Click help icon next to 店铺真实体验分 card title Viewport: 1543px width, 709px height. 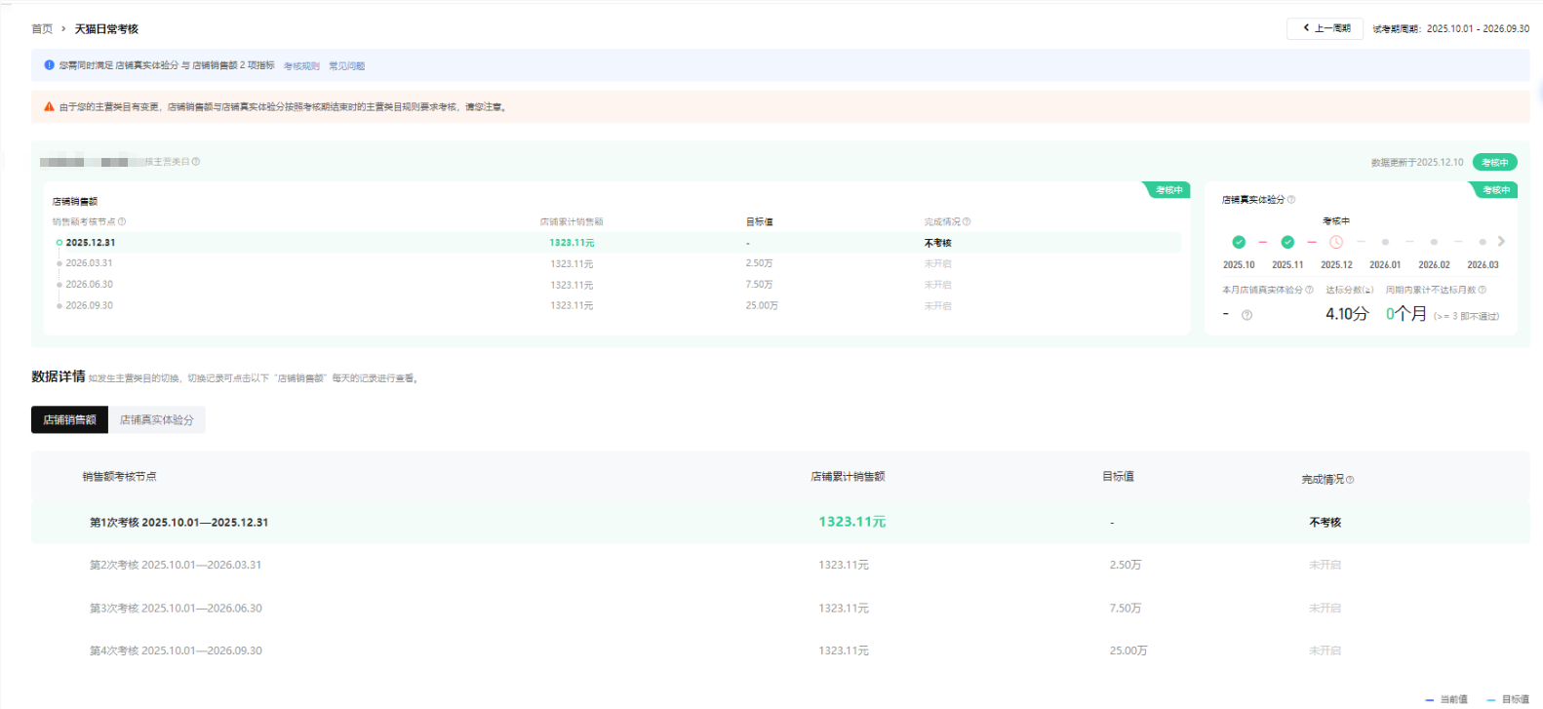point(1291,200)
